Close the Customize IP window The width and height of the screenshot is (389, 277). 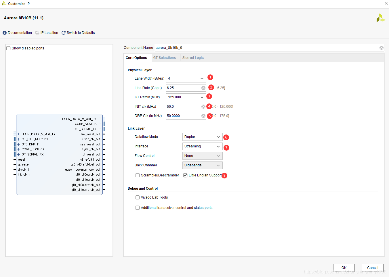(386, 3)
